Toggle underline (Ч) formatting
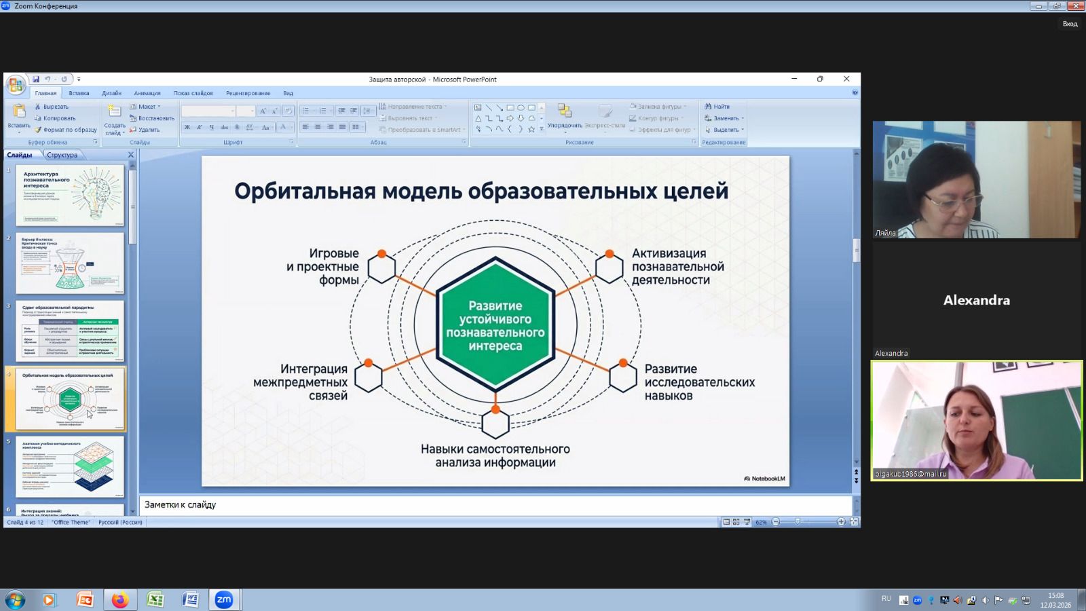This screenshot has height=611, width=1086. pos(212,128)
